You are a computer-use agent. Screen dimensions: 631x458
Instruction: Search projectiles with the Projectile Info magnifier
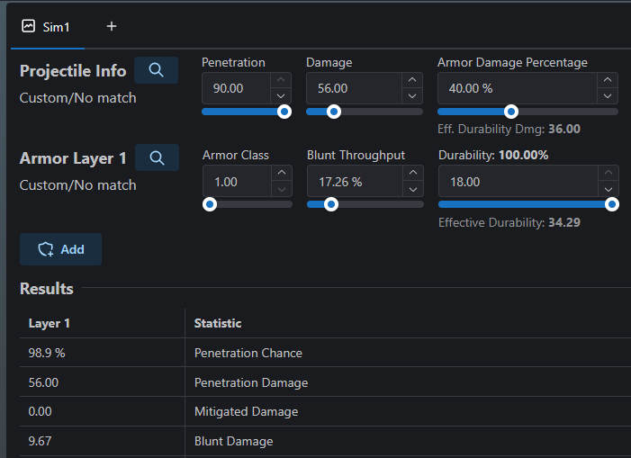[x=156, y=70]
